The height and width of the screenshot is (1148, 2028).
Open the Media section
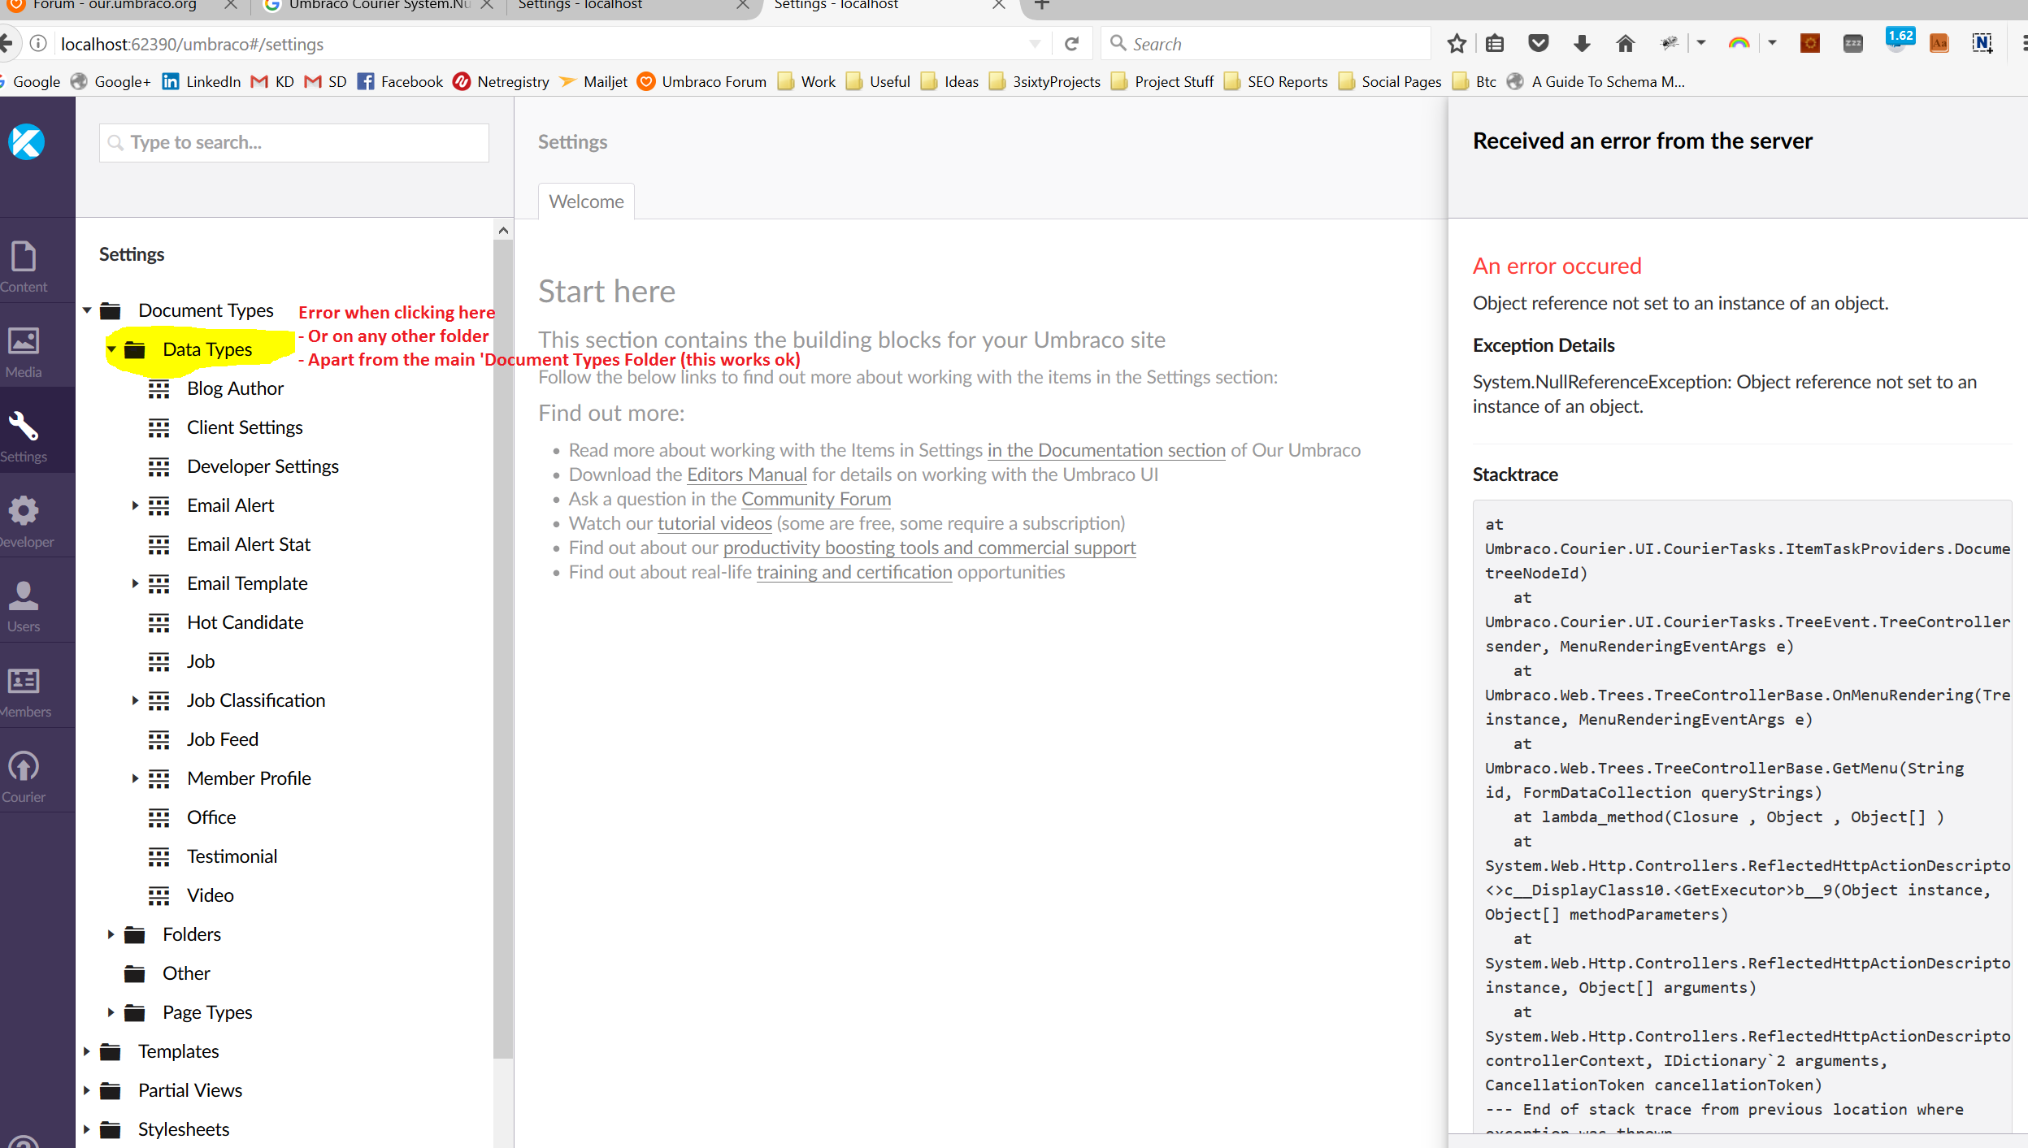(24, 352)
